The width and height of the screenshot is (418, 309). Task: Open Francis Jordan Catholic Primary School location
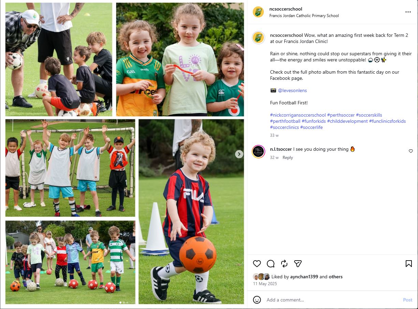click(304, 16)
